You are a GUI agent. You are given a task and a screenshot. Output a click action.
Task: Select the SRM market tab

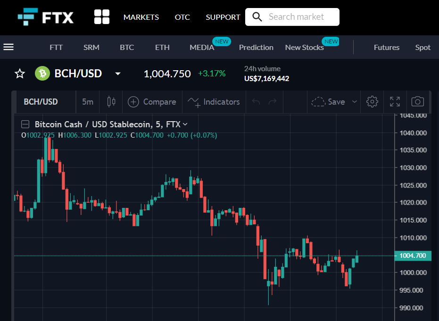coord(91,47)
